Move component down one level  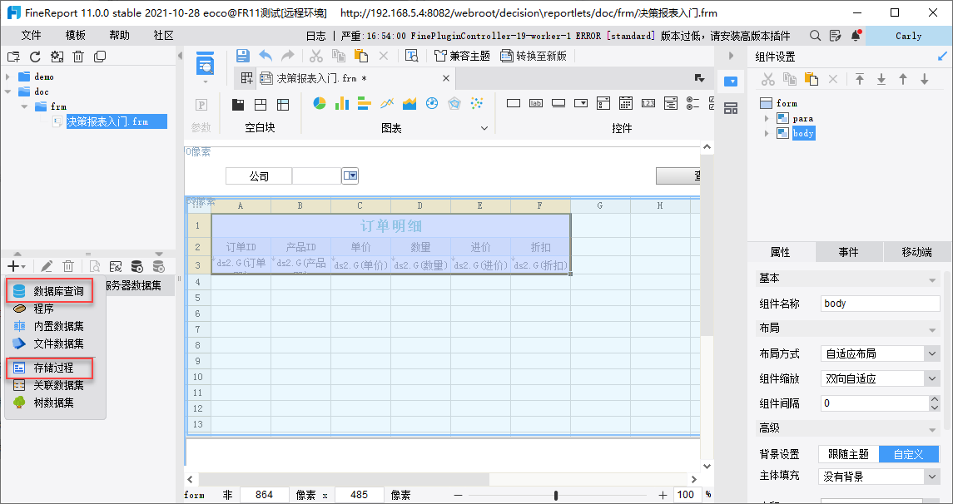tap(925, 80)
